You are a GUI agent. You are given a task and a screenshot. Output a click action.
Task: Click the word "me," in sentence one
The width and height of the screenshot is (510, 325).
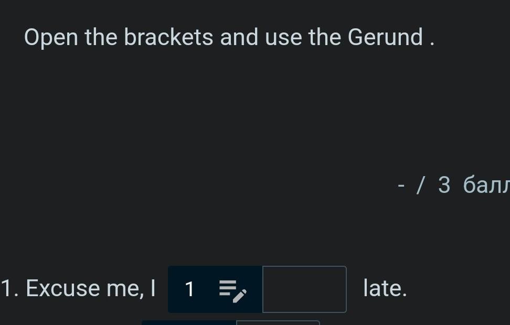124,288
